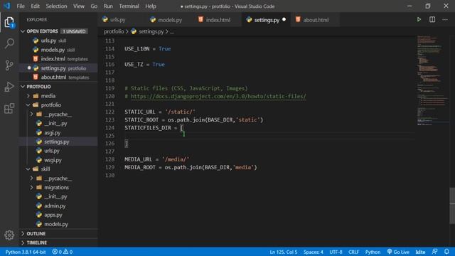Screen dimensions: 455x256
Task: Open the Go menu
Action: pyautogui.click(x=94, y=6)
